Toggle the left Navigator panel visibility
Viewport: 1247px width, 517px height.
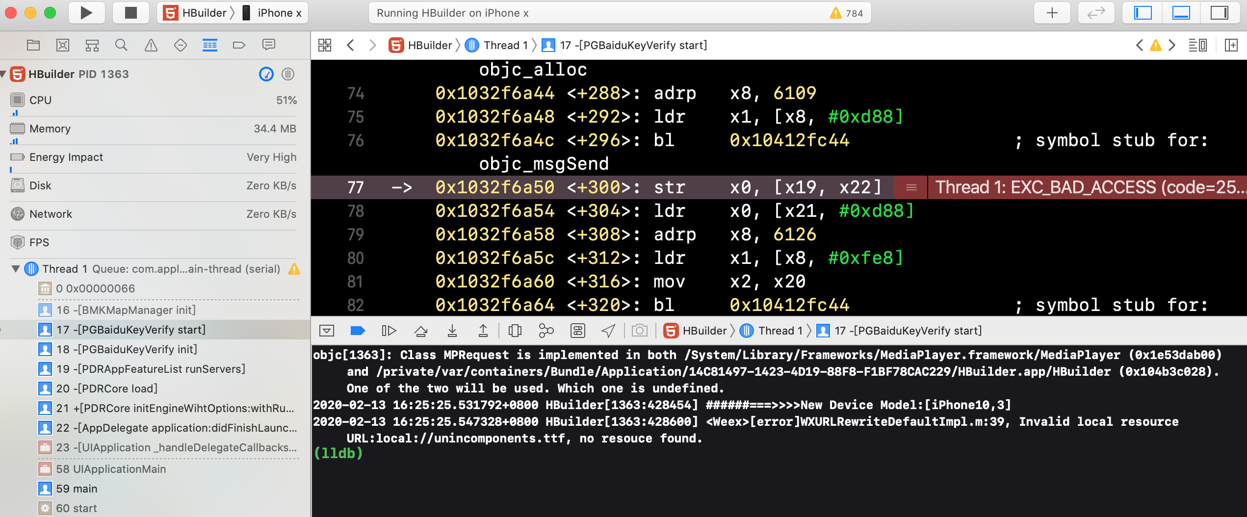(x=1143, y=13)
